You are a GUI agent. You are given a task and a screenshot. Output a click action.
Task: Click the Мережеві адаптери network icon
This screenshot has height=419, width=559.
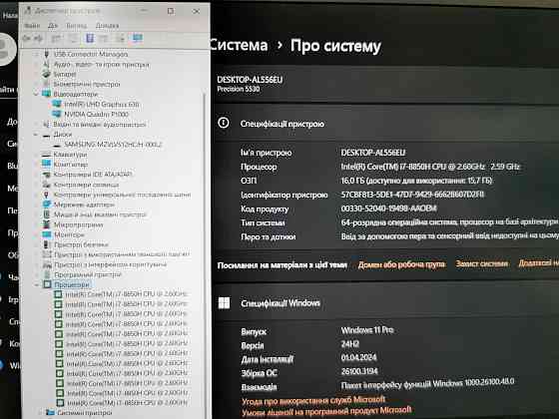coord(46,205)
